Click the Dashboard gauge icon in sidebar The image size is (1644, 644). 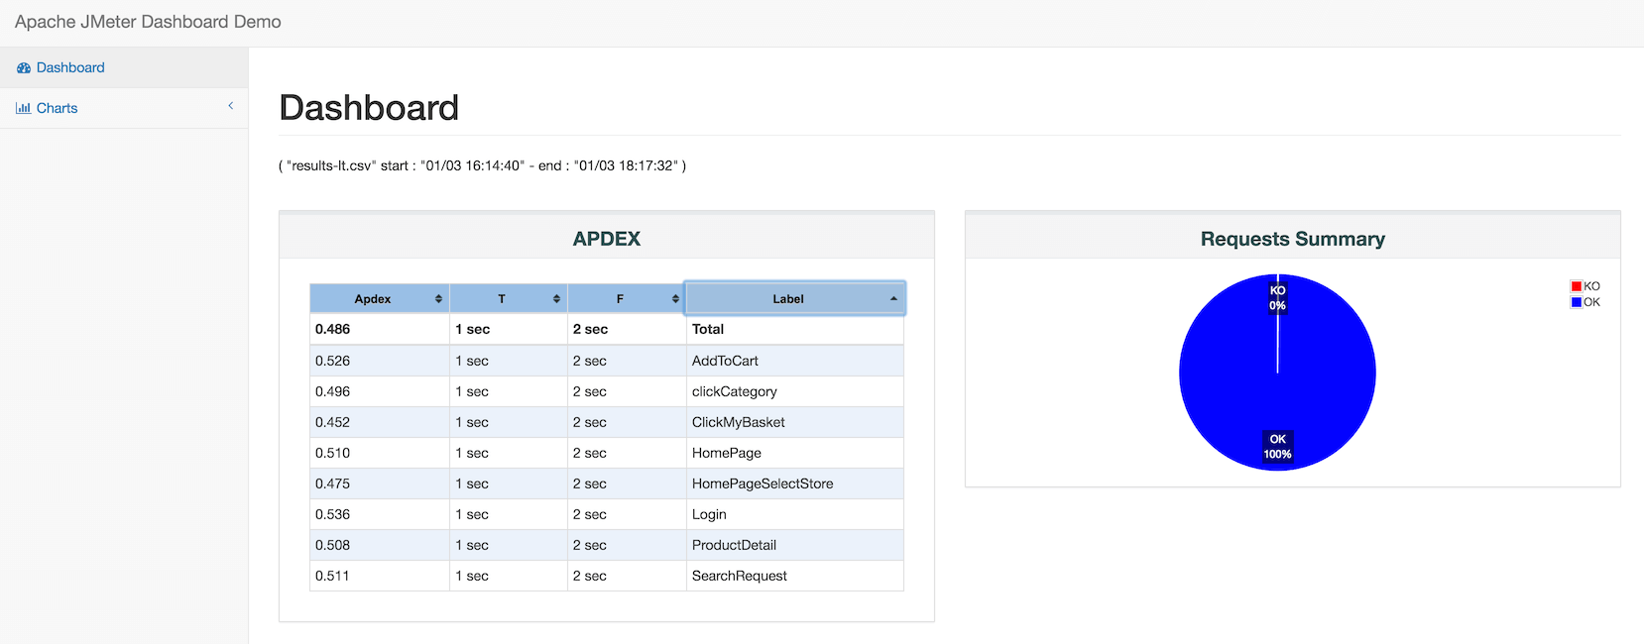23,68
